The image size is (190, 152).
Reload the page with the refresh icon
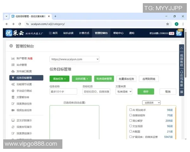coord(20,24)
